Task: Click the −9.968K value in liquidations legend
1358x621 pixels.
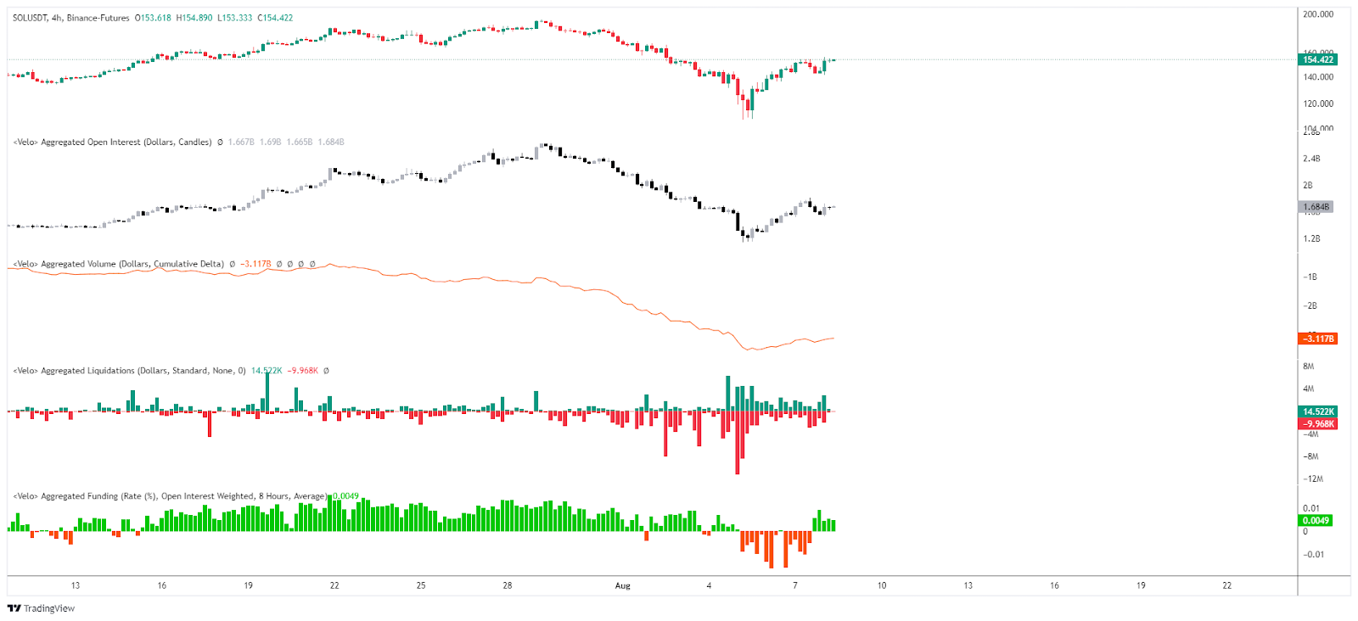Action: [x=303, y=371]
